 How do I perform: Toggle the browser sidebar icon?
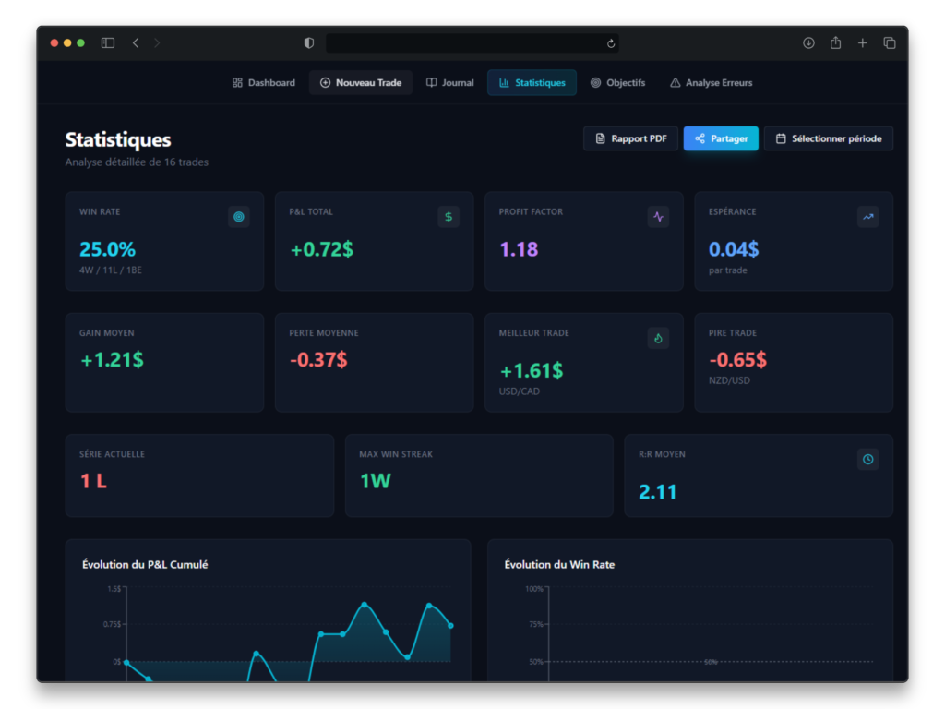click(x=108, y=42)
